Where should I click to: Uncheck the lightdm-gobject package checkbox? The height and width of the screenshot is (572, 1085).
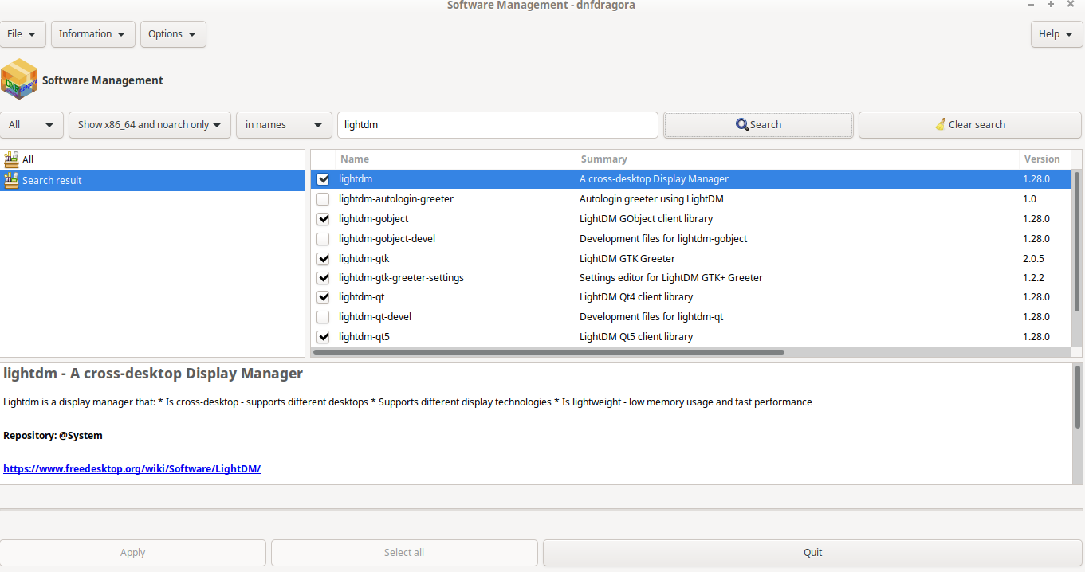323,219
